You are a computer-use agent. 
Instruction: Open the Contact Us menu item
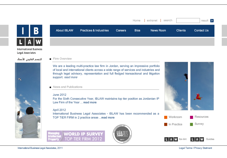coord(201,30)
